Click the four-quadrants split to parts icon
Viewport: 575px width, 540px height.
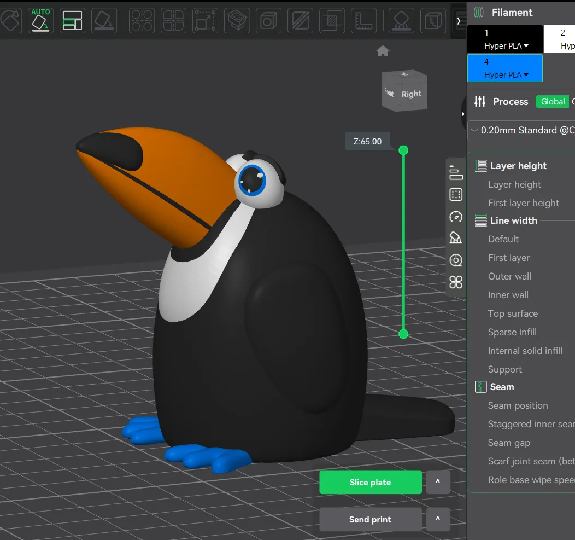pos(173,20)
